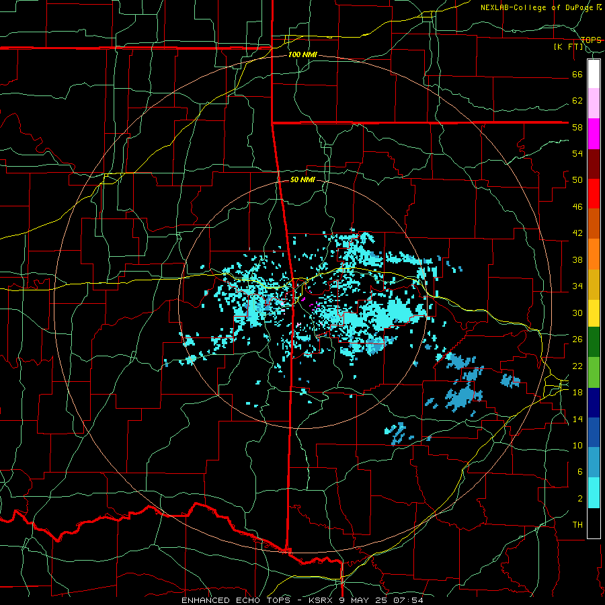The width and height of the screenshot is (605, 605).
Task: Select the gold legend swatch
Action: pyautogui.click(x=594, y=284)
